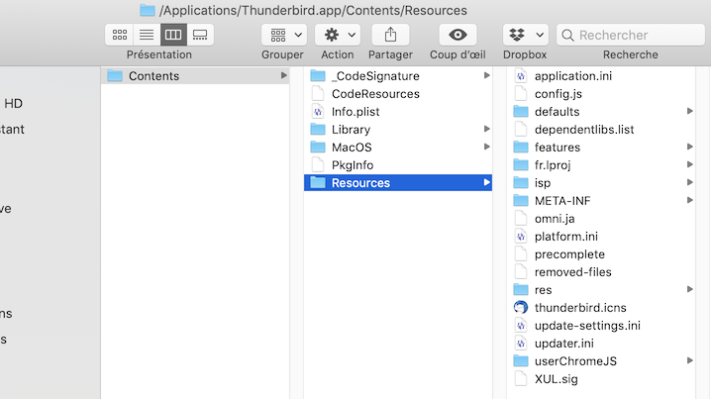Open the Dropbox toolbar menu

[x=526, y=35]
